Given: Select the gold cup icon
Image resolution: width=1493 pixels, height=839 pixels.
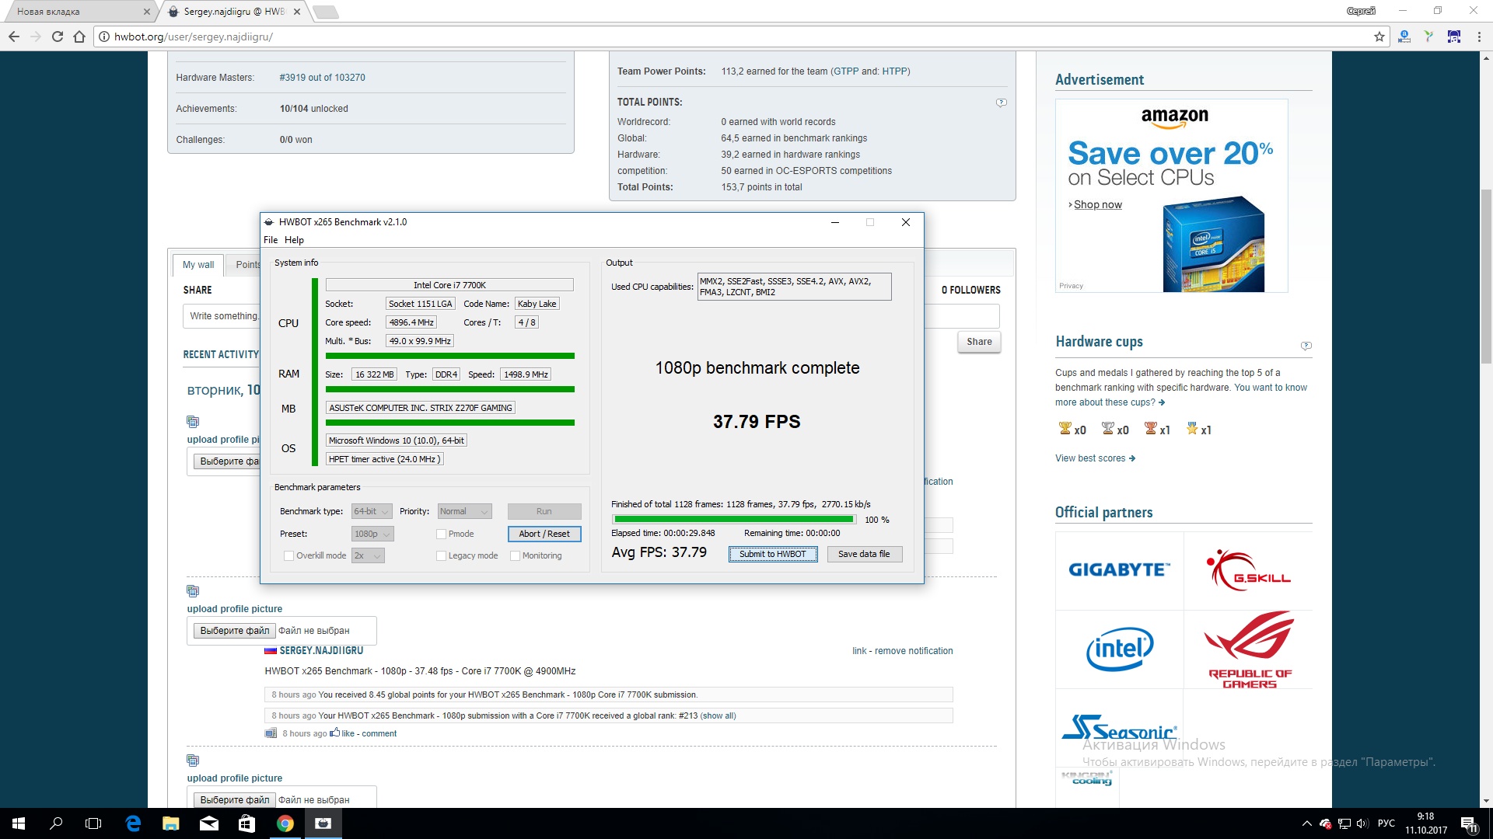Looking at the screenshot, I should [1065, 428].
